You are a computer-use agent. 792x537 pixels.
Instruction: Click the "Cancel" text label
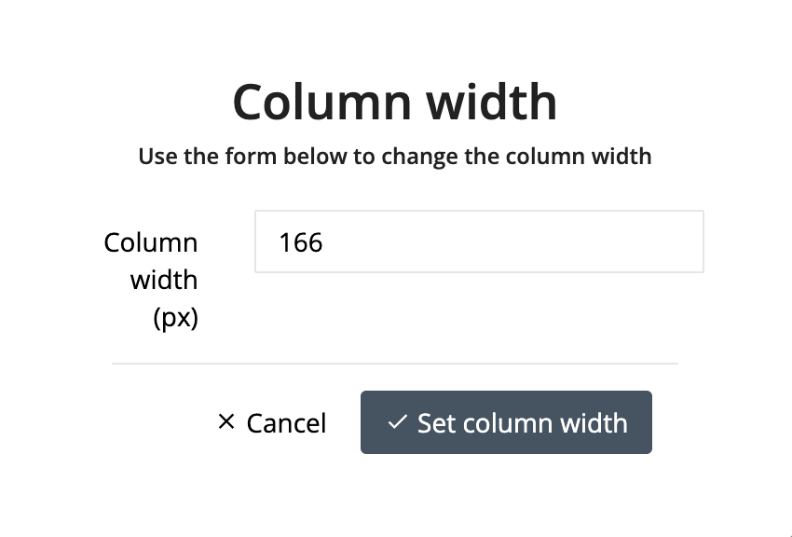286,423
